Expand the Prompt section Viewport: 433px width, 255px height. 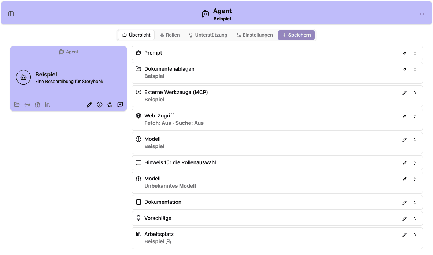click(414, 53)
